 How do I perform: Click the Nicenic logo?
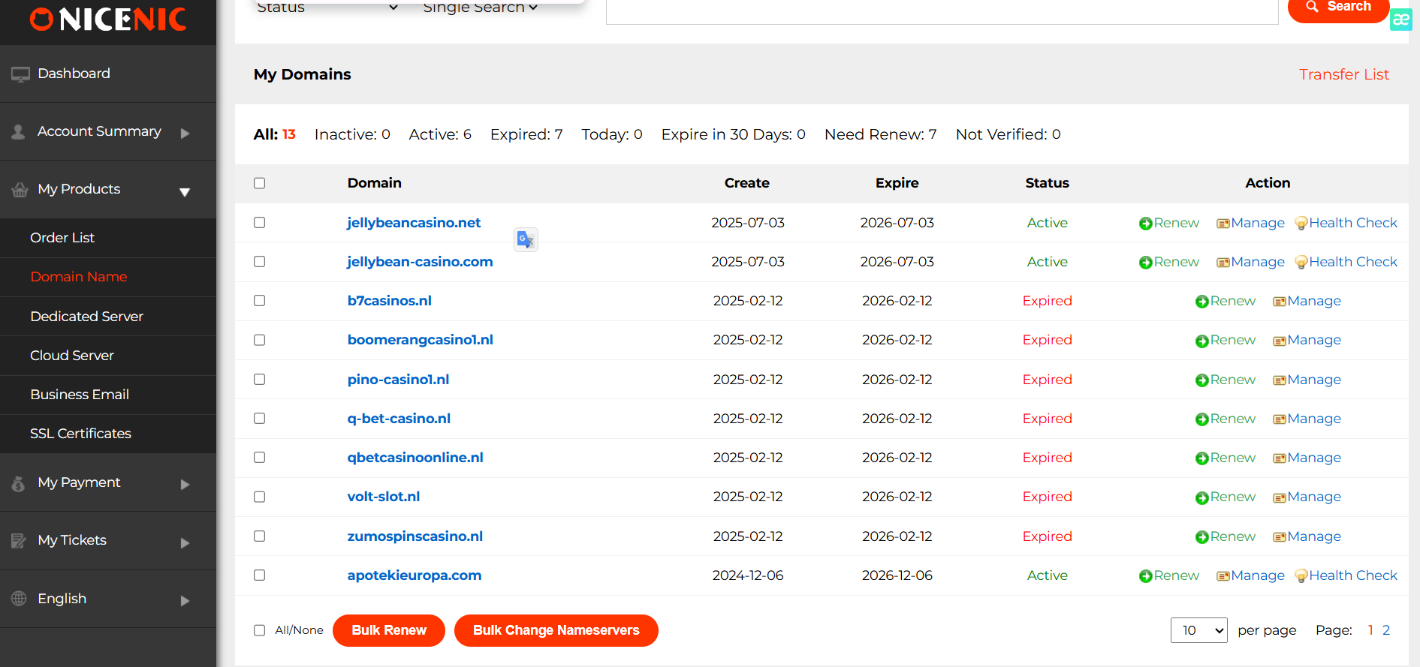coord(108,20)
